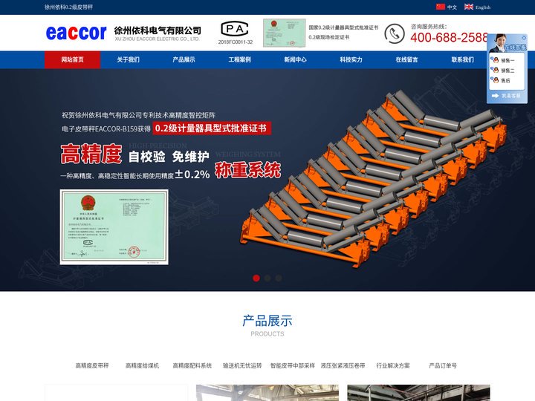Click 徐州依科电气有限公司 company name
535x401 pixels.
tap(158, 30)
